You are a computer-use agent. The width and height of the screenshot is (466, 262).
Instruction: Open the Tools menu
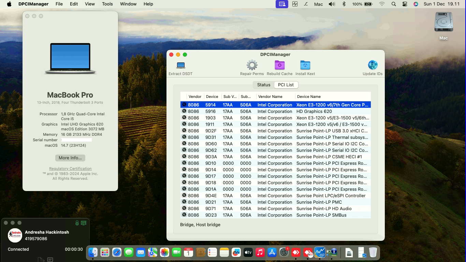pyautogui.click(x=107, y=4)
